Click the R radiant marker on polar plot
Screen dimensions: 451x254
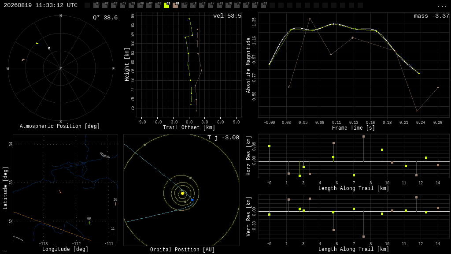49,49
